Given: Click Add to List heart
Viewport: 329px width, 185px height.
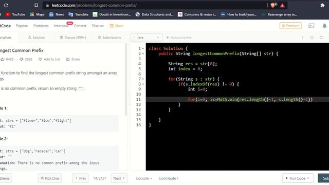Looking at the screenshot, I should (x=49, y=60).
